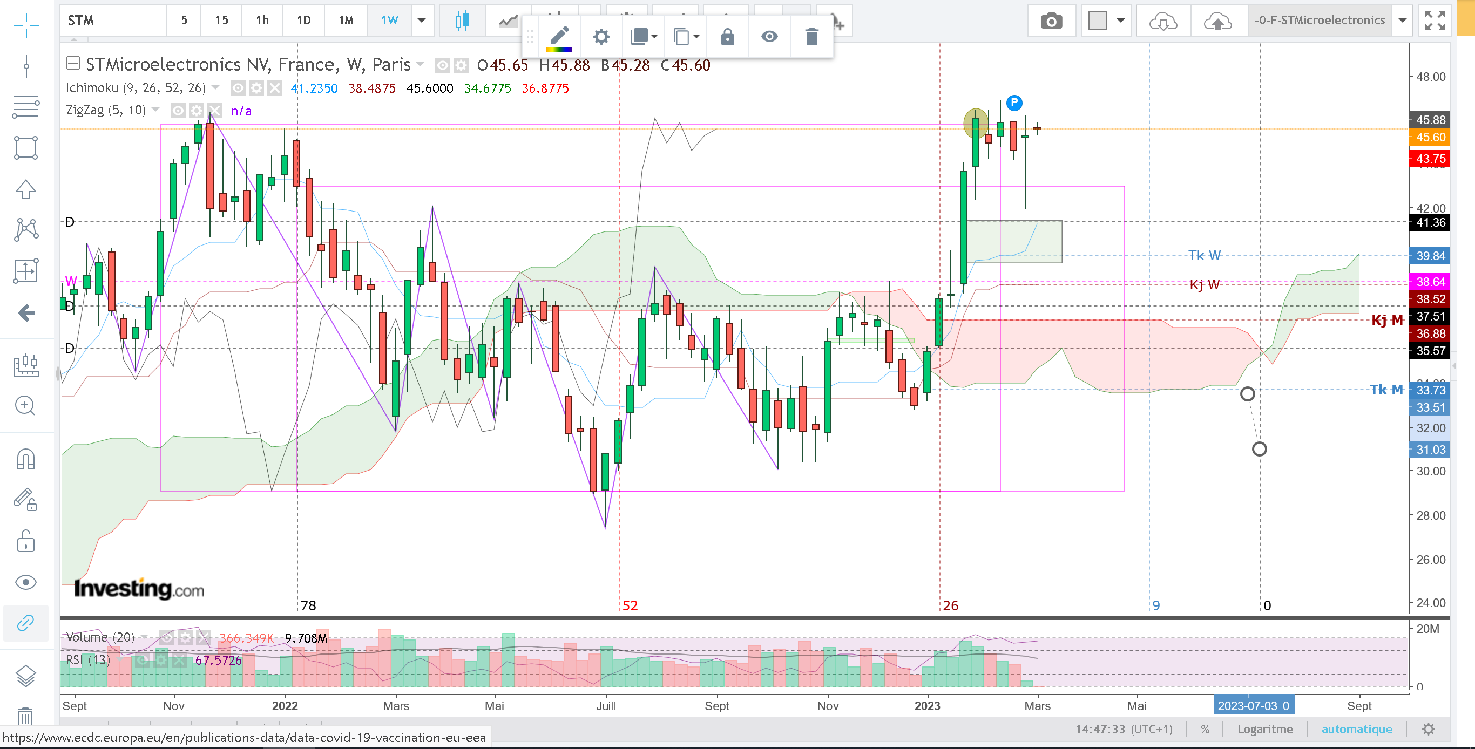Save chart layout to cloud
1475x749 pixels.
(x=1218, y=21)
